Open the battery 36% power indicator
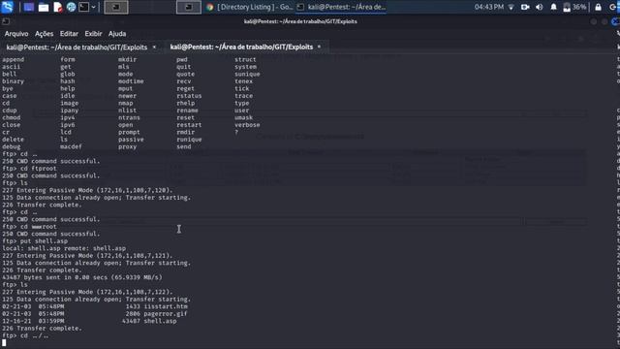The height and width of the screenshot is (349, 620). tap(574, 7)
